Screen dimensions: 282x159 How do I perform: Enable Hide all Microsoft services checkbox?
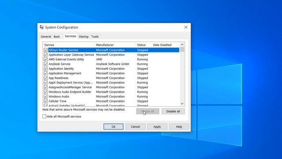44,117
